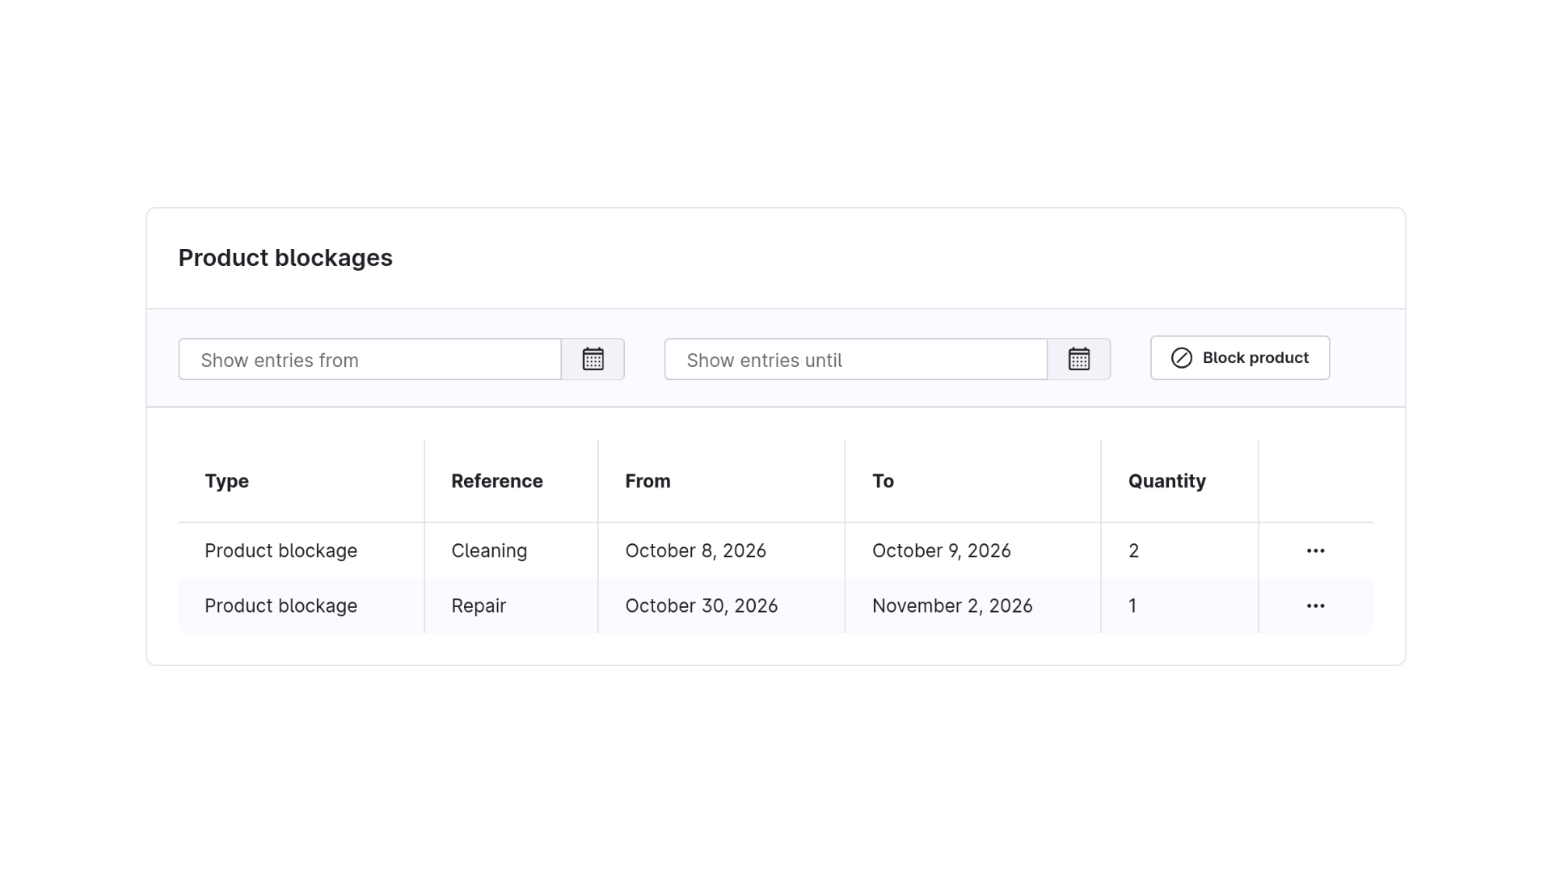Click the Block product button
This screenshot has width=1552, height=873.
1240,358
